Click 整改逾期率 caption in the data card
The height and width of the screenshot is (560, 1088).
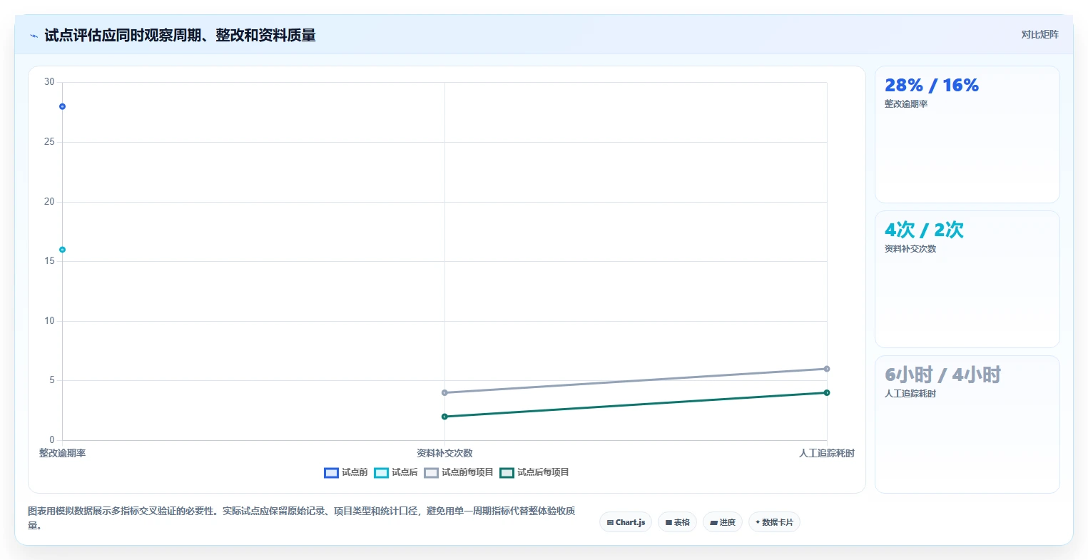coord(906,104)
